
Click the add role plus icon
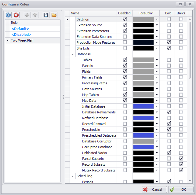(x=8, y=15)
